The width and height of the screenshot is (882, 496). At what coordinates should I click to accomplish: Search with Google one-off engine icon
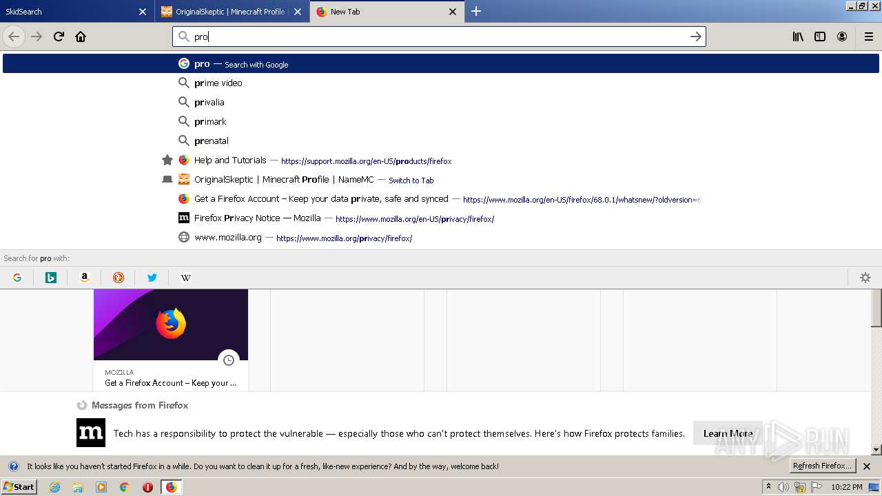click(x=17, y=278)
